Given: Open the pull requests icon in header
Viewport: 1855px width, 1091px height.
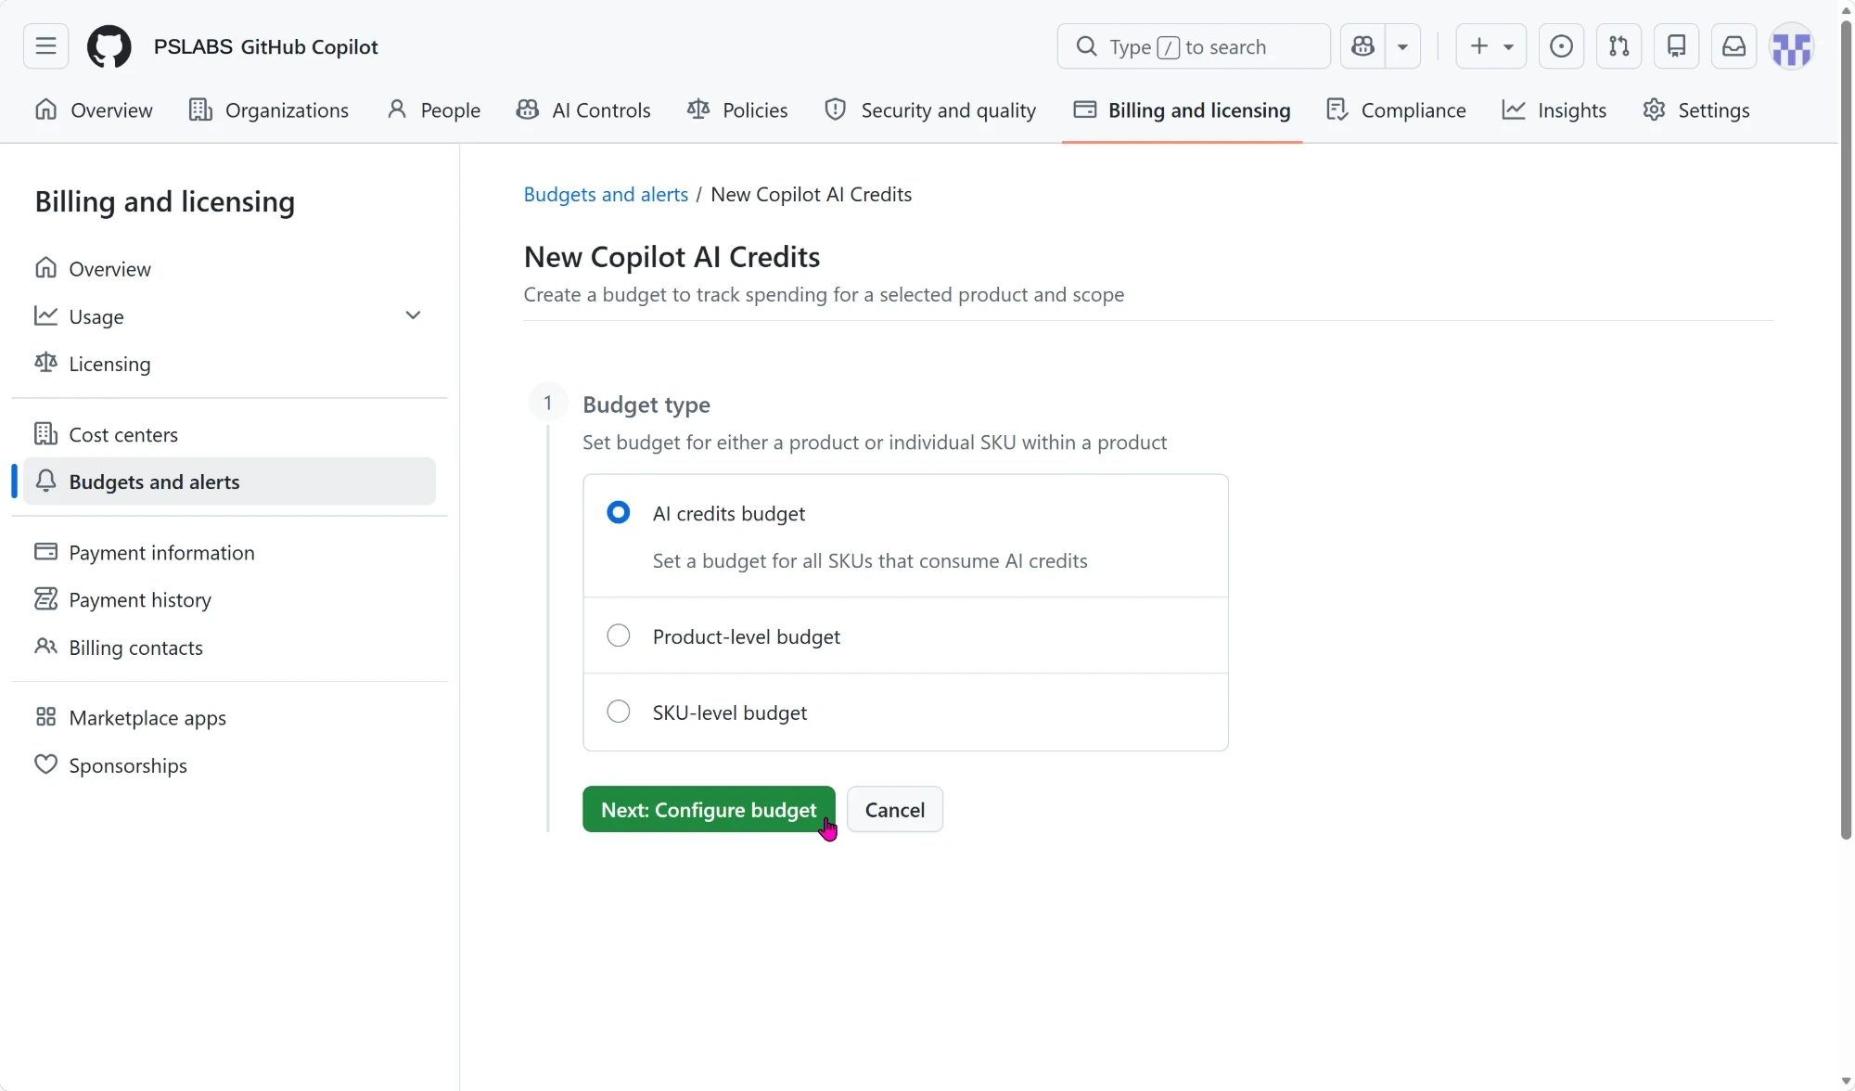Looking at the screenshot, I should [x=1618, y=46].
